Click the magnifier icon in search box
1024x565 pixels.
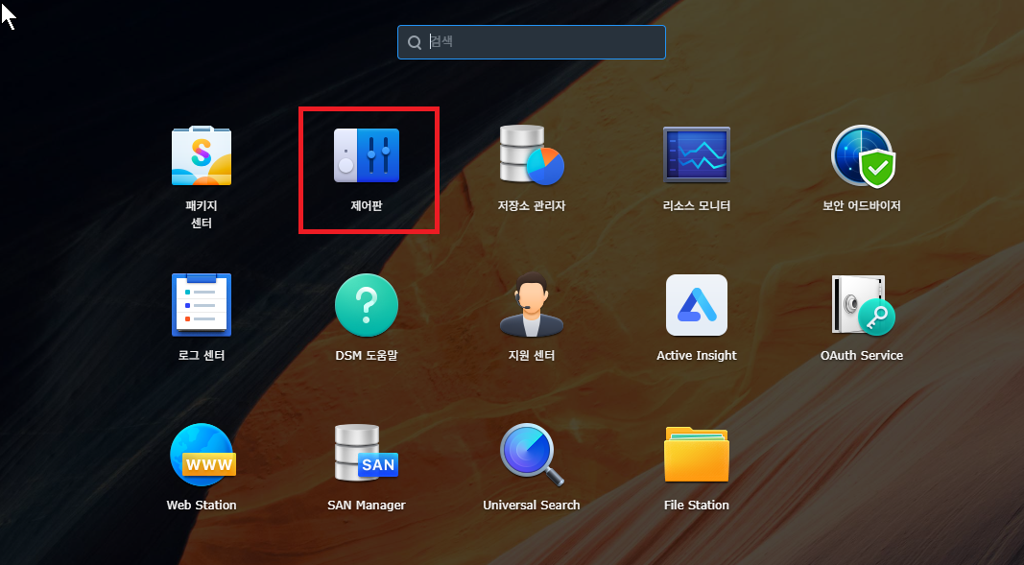pyautogui.click(x=414, y=42)
